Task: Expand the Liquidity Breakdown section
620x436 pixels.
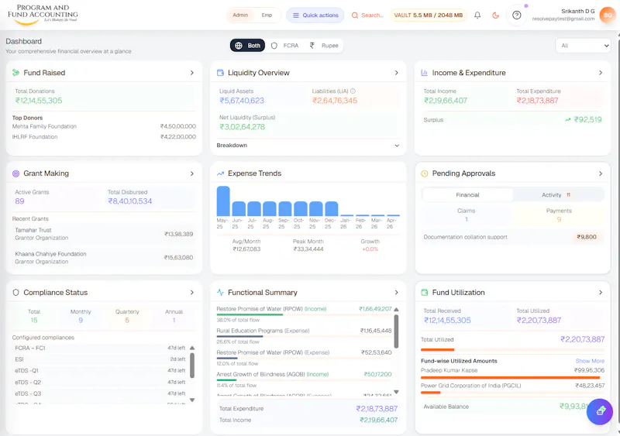Action: tap(308, 145)
